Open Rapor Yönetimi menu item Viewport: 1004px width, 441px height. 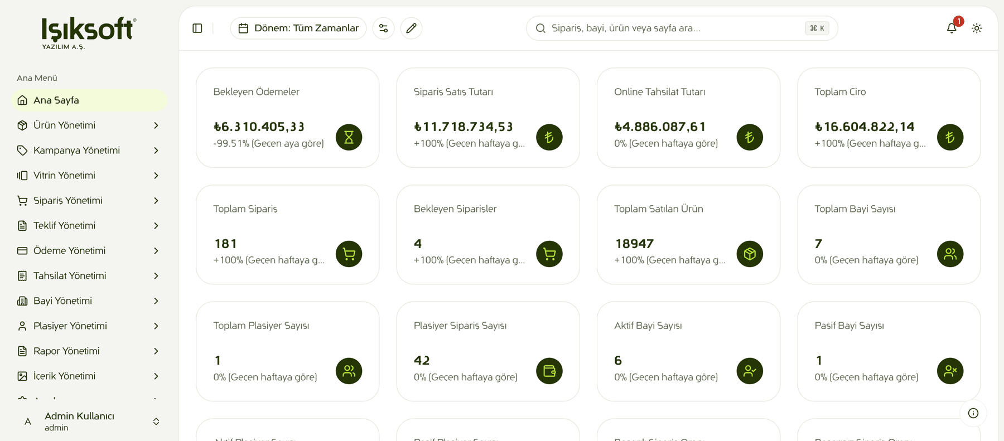(89, 351)
